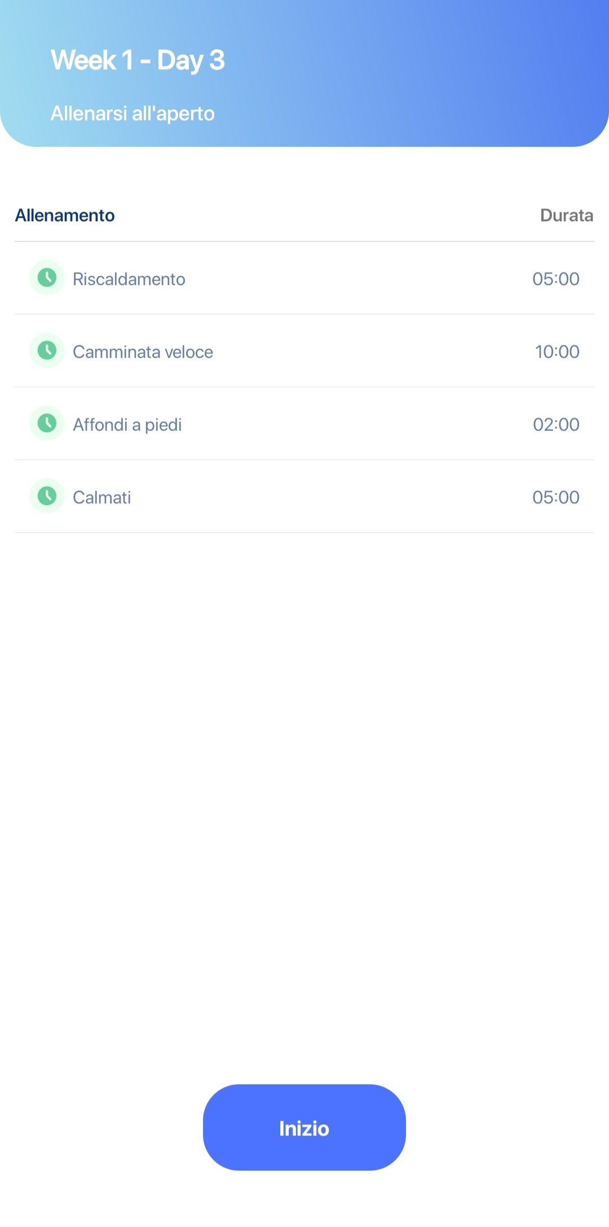
Task: Tap the Affondi a piedi exercise name
Action: click(127, 424)
